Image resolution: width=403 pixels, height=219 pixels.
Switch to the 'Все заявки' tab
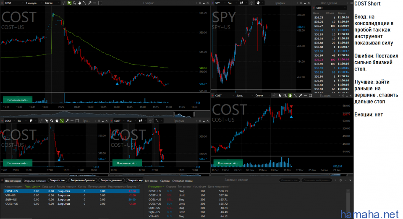[151, 181]
